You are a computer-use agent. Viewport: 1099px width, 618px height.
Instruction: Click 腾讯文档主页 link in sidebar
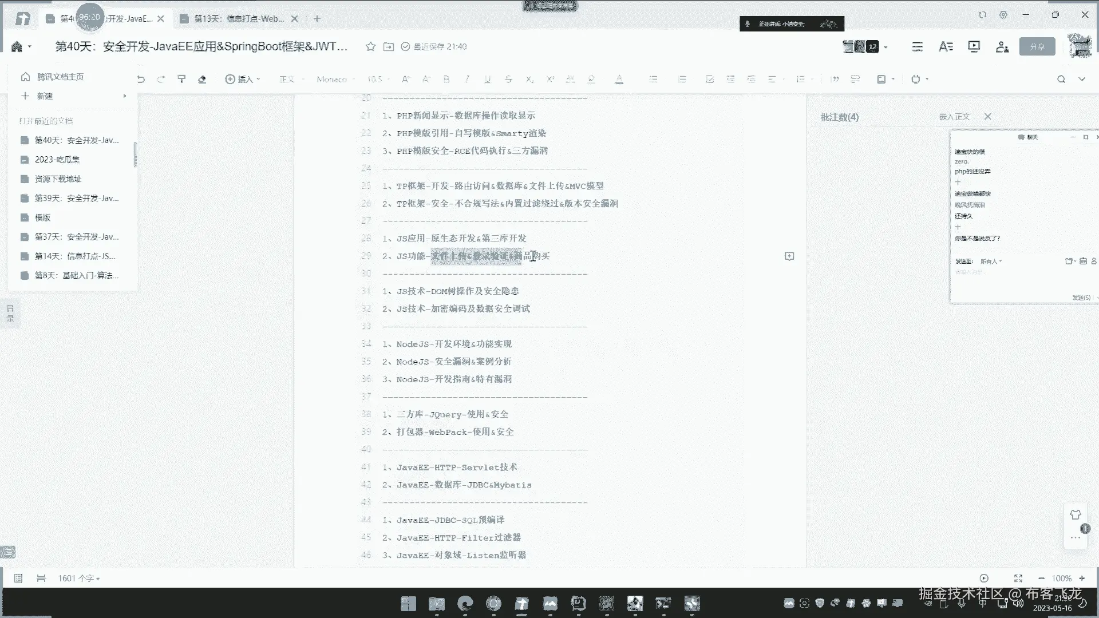60,77
